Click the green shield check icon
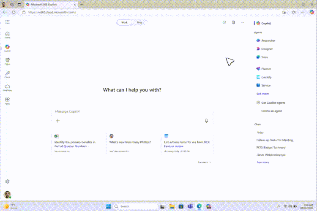 pyautogui.click(x=224, y=22)
